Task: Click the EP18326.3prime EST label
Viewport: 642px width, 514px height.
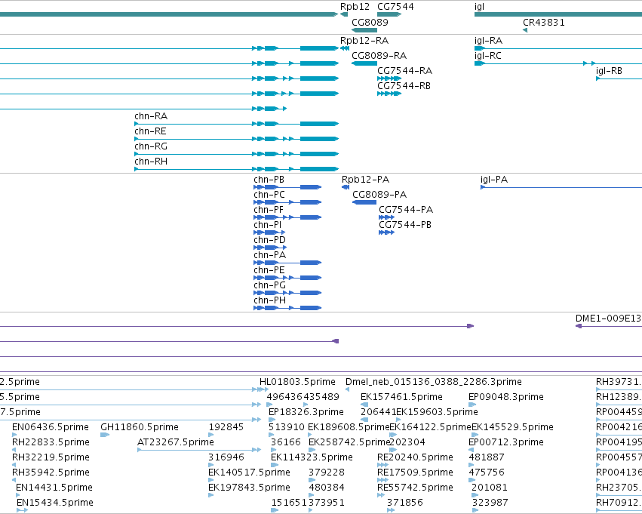Action: point(306,412)
